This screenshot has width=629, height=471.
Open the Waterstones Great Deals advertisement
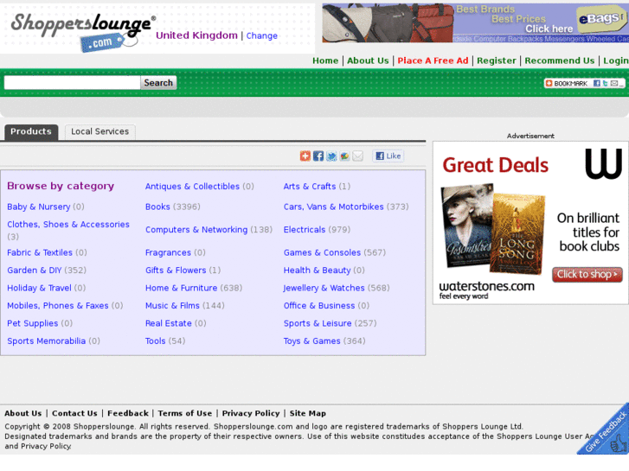pyautogui.click(x=530, y=222)
